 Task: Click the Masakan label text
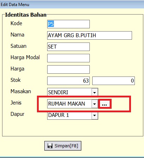21,91
